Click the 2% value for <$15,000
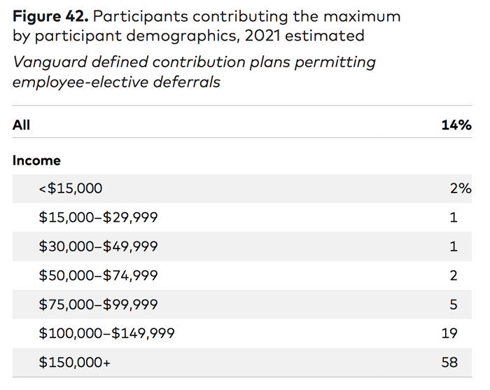490x390 pixels. click(x=460, y=188)
